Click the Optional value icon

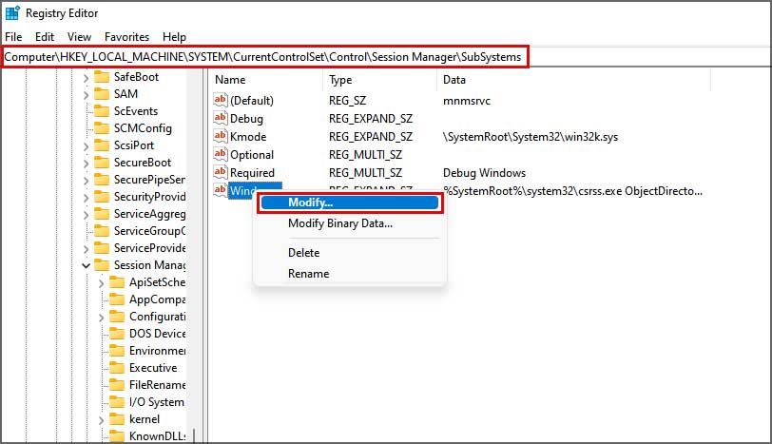pos(220,155)
